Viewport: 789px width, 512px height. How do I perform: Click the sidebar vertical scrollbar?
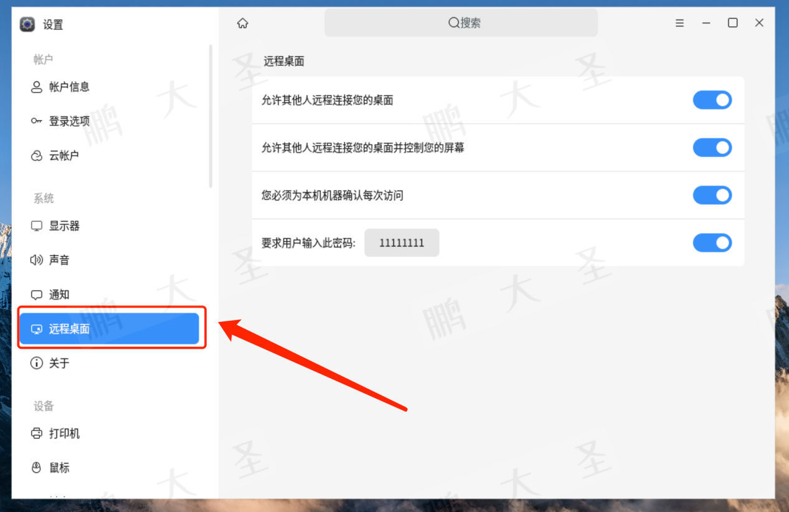click(x=211, y=116)
